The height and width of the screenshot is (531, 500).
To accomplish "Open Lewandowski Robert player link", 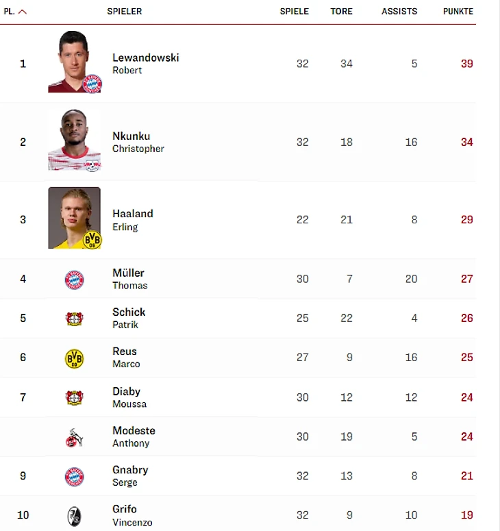I will [x=145, y=63].
